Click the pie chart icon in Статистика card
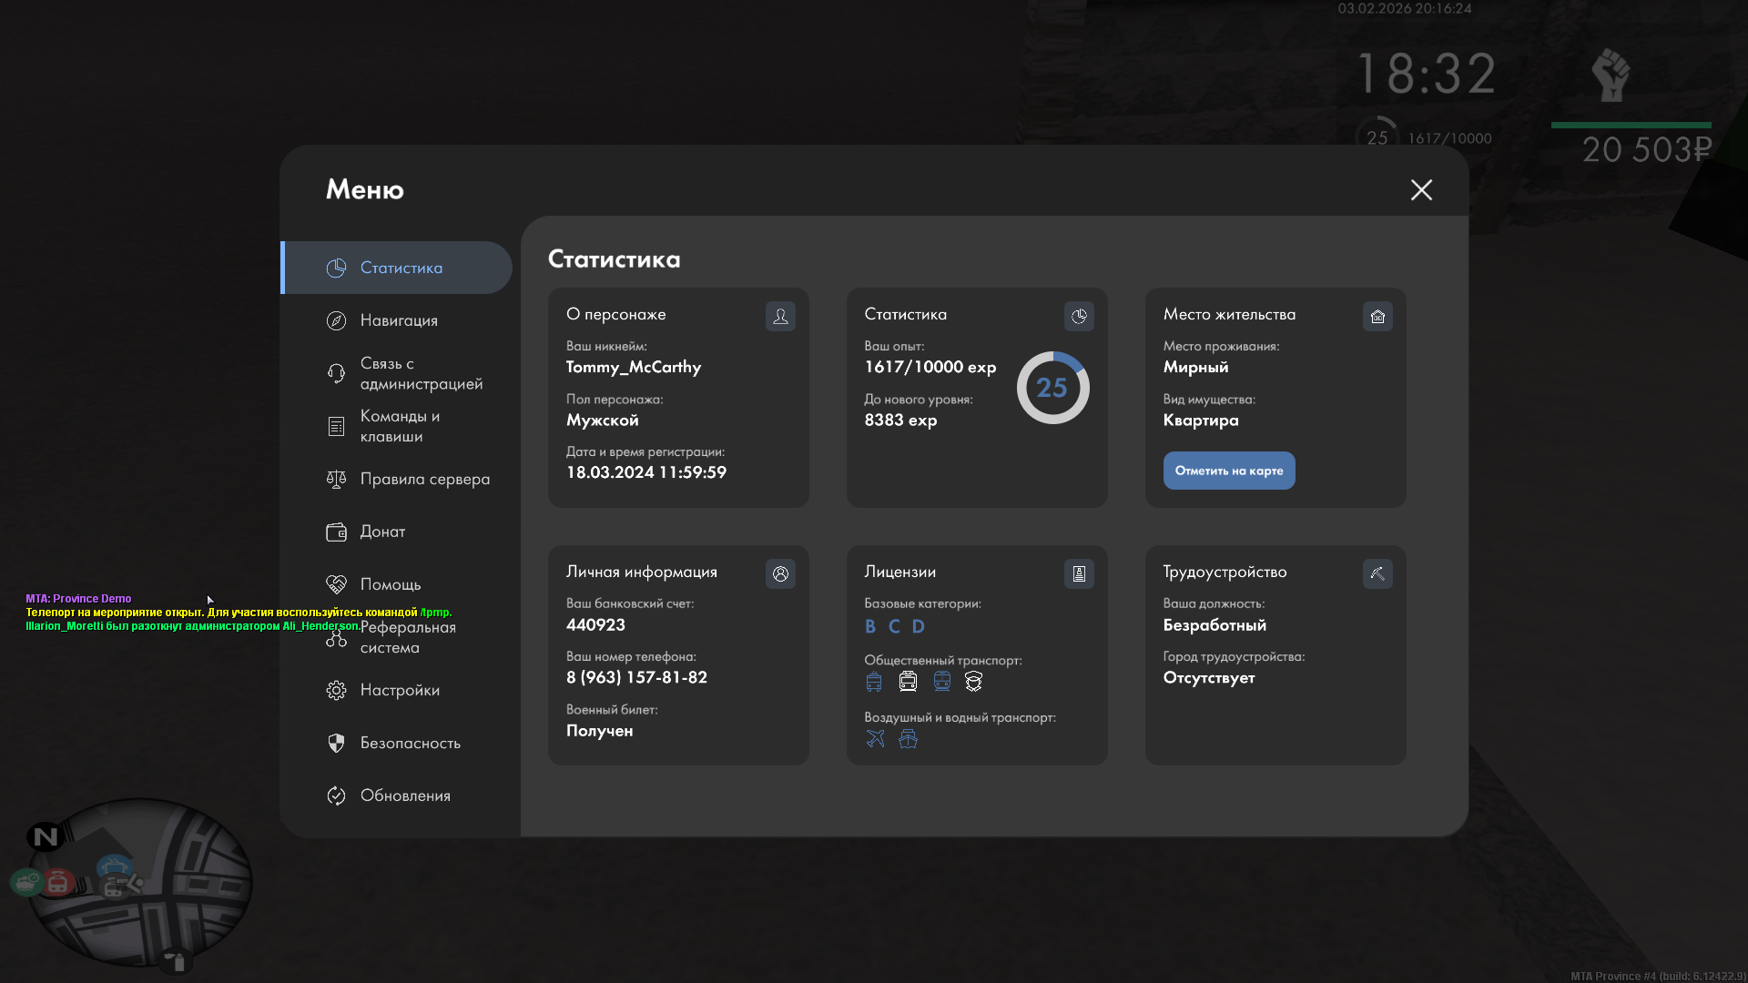 (1079, 316)
